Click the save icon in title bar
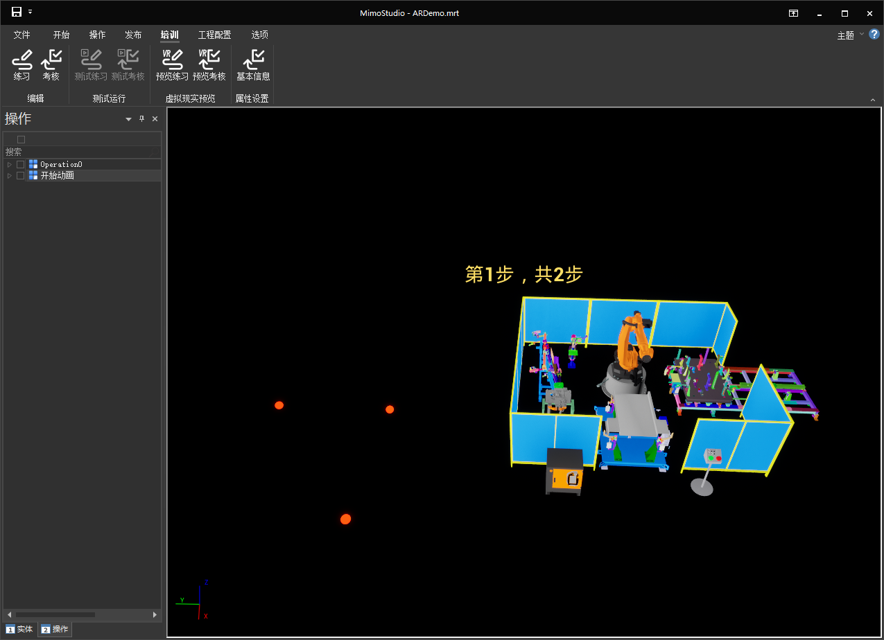The height and width of the screenshot is (640, 884). [17, 12]
